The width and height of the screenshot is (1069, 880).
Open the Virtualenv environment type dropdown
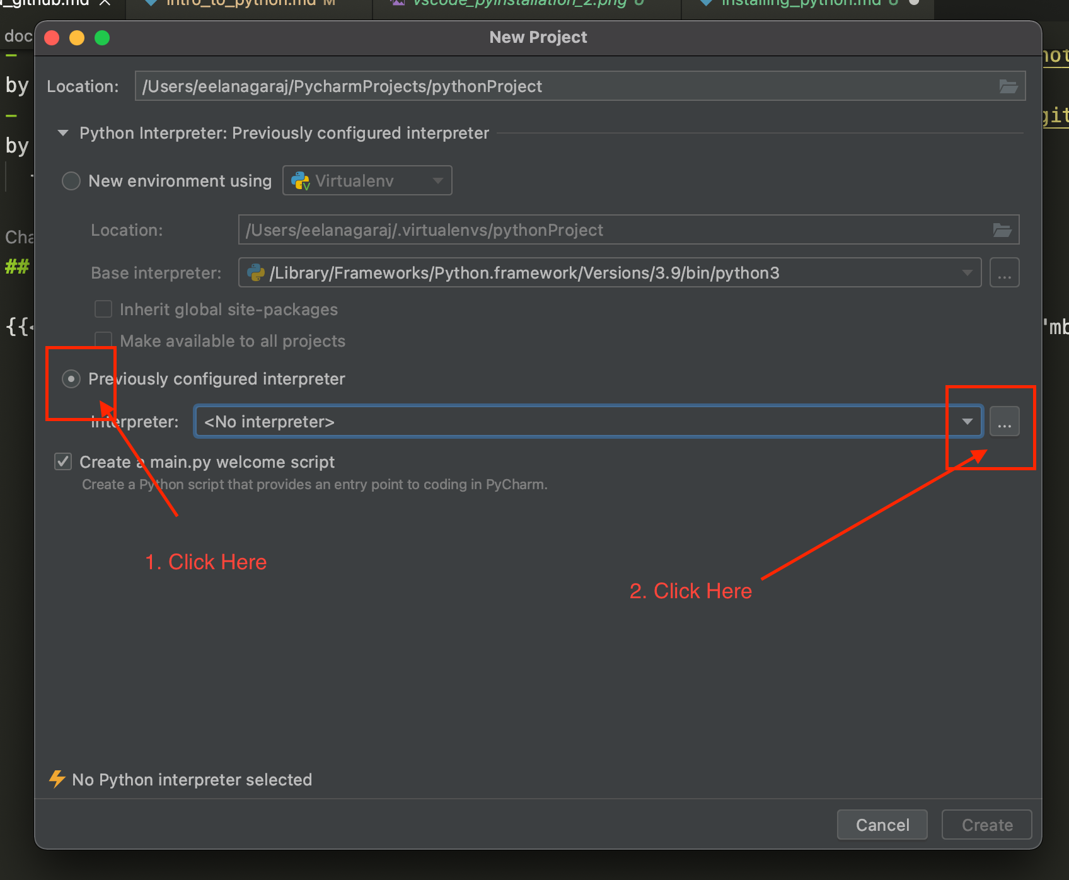367,181
